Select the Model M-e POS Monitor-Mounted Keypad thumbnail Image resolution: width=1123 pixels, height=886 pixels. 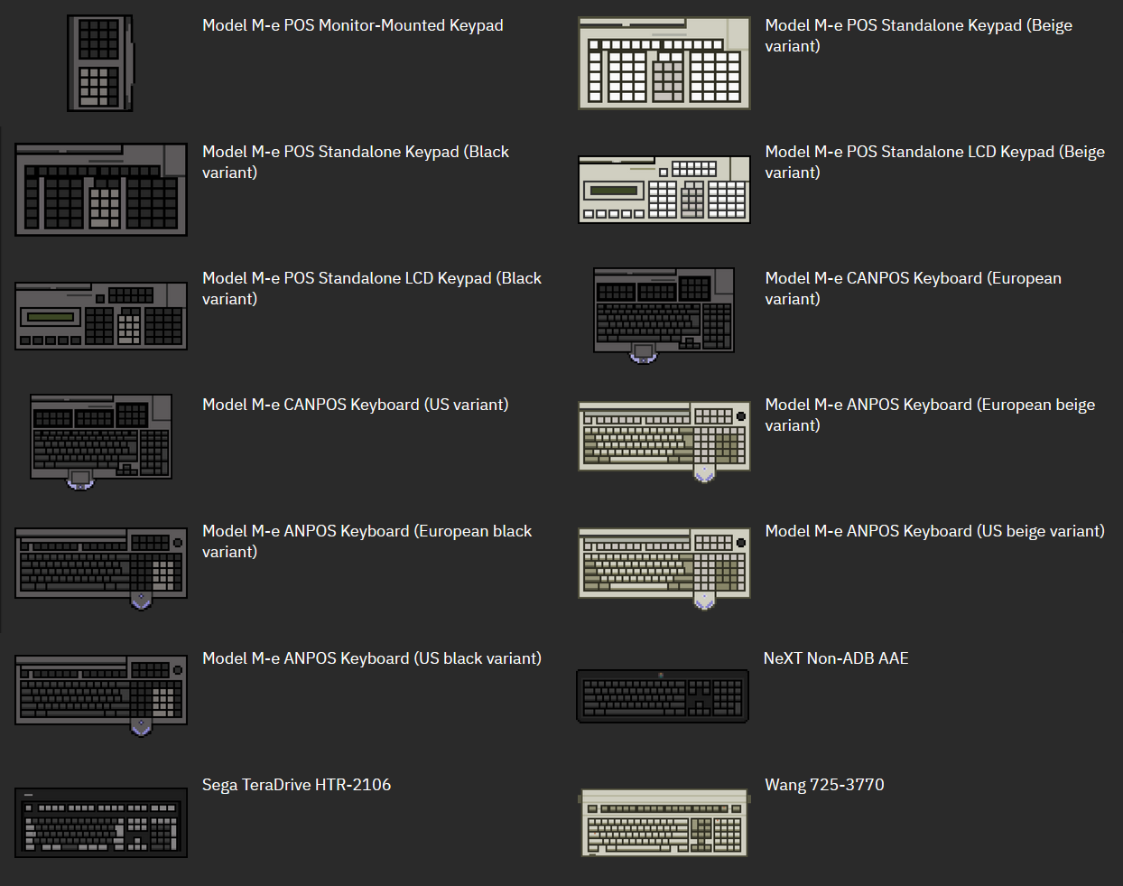click(x=99, y=62)
